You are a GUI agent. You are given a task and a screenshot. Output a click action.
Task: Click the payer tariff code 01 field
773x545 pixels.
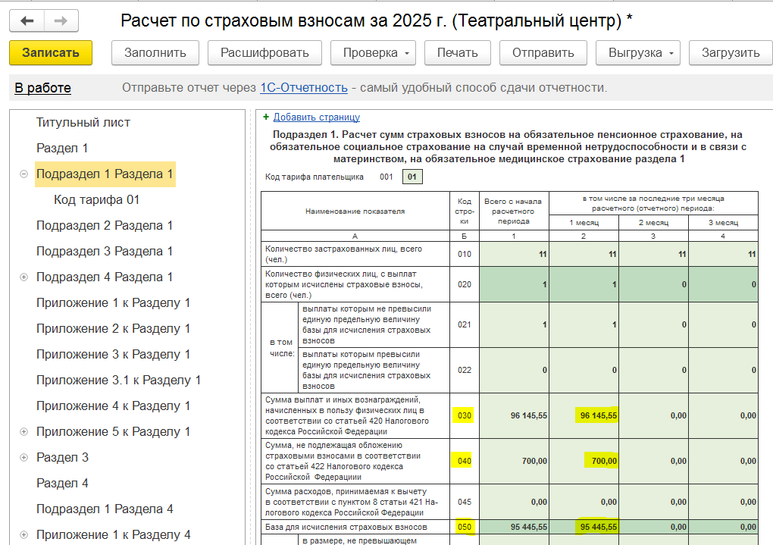point(412,177)
